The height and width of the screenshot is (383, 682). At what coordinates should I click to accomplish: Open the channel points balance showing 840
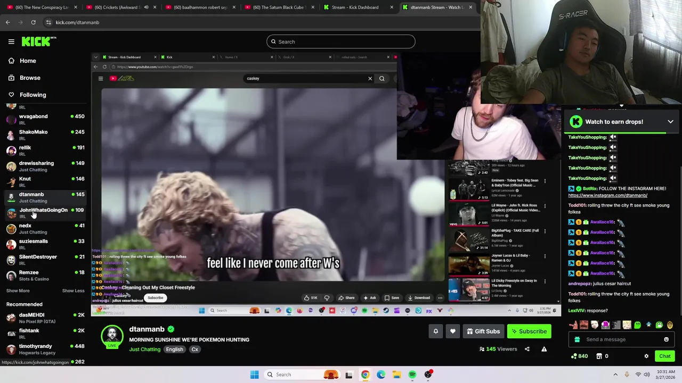click(x=580, y=356)
